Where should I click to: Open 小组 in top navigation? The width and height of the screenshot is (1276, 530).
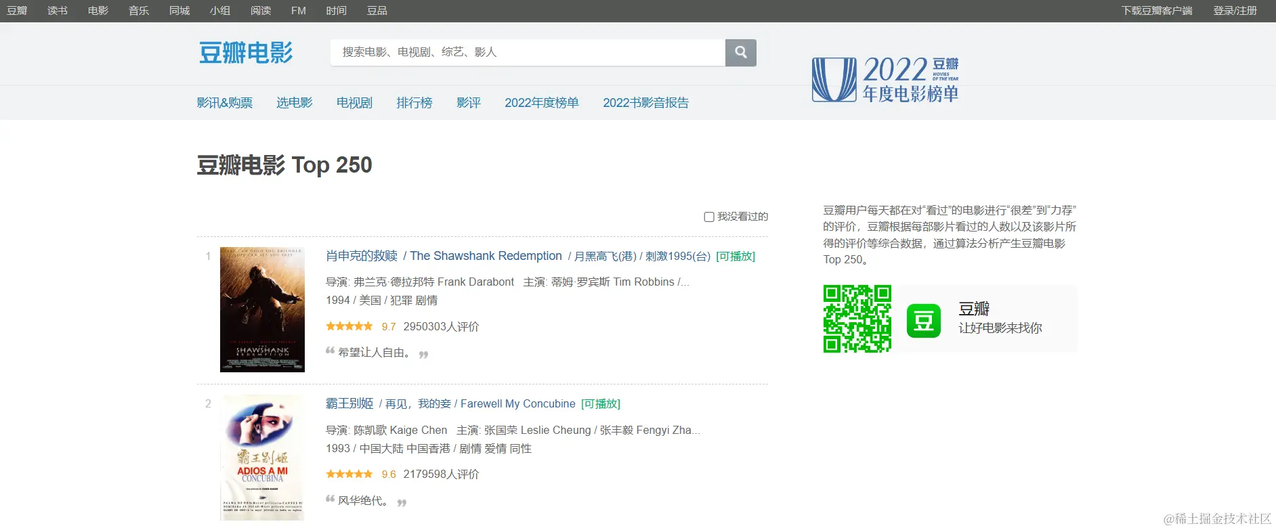coord(220,11)
